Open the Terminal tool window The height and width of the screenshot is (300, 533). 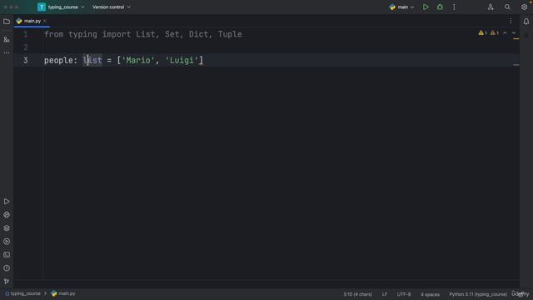click(x=7, y=255)
